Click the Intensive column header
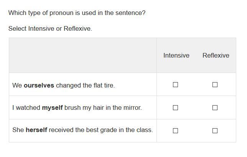The image size is (247, 157). pyautogui.click(x=176, y=55)
